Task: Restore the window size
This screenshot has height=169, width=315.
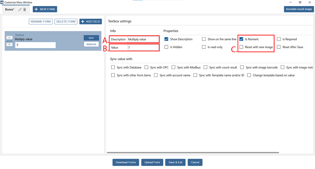Action: tap(300, 2)
